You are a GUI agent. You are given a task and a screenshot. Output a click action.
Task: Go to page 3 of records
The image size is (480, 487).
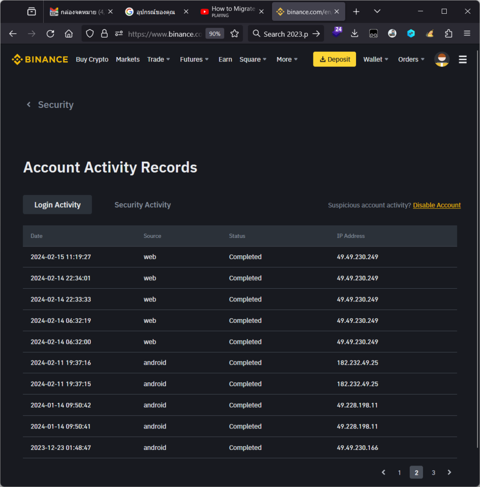(x=433, y=472)
